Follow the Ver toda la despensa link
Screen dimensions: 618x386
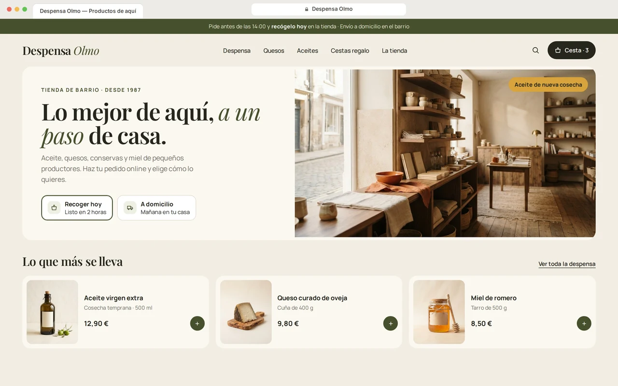567,264
